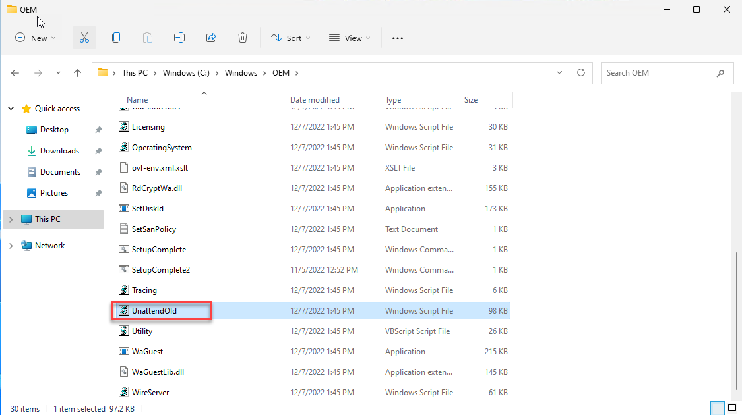The height and width of the screenshot is (415, 742).
Task: Refresh the OEM folder view
Action: pyautogui.click(x=580, y=73)
